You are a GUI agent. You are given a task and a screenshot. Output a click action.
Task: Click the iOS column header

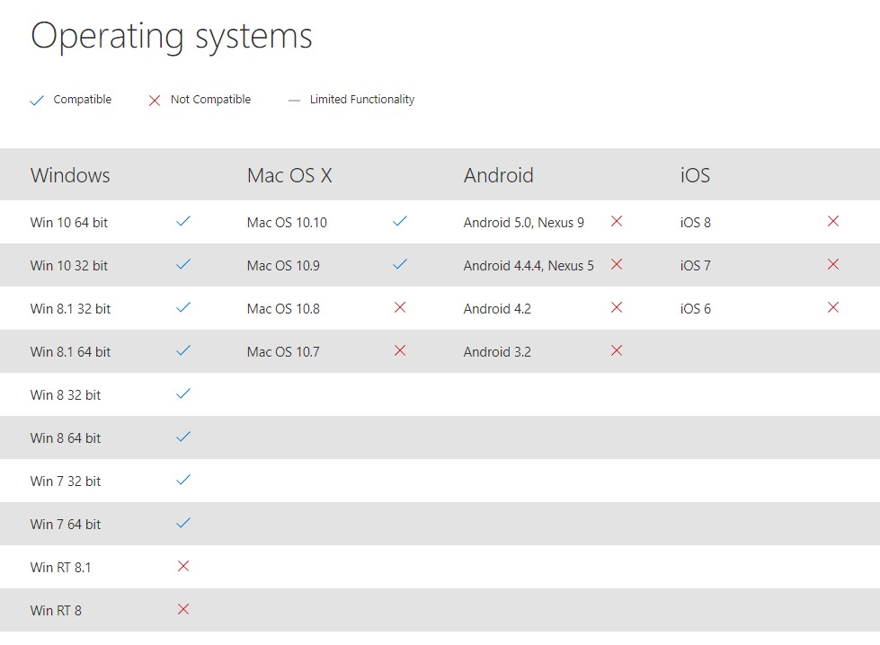[x=695, y=175]
